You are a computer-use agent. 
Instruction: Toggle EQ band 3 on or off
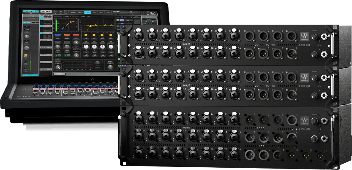[102, 35]
